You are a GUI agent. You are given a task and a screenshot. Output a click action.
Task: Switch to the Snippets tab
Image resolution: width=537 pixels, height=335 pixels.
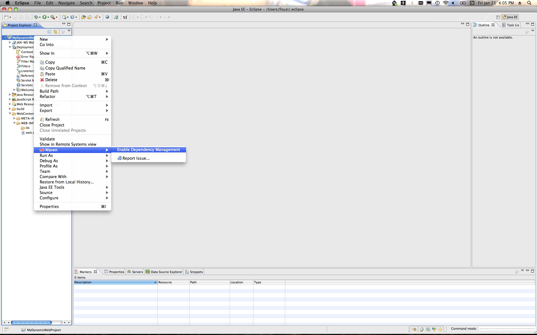click(x=194, y=272)
